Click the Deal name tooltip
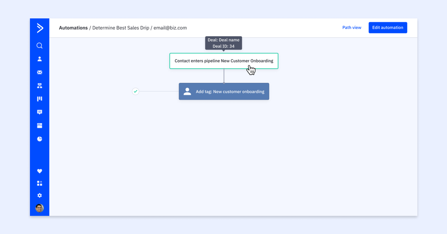Screen dimensions: 447x234 point(223,43)
